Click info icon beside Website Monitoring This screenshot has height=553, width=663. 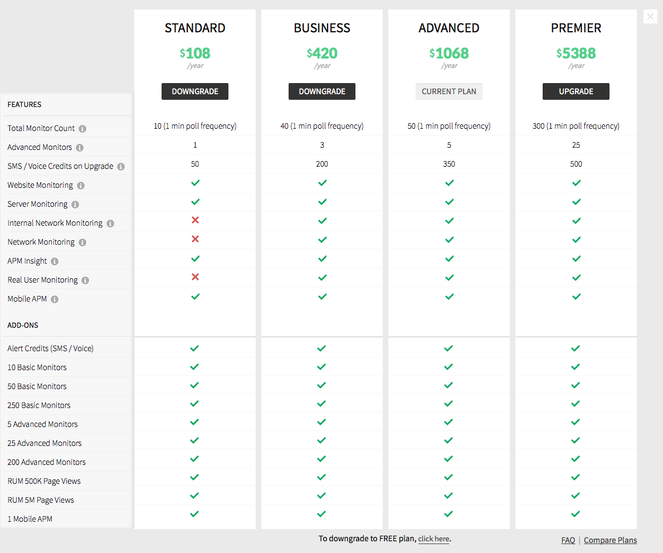point(81,186)
